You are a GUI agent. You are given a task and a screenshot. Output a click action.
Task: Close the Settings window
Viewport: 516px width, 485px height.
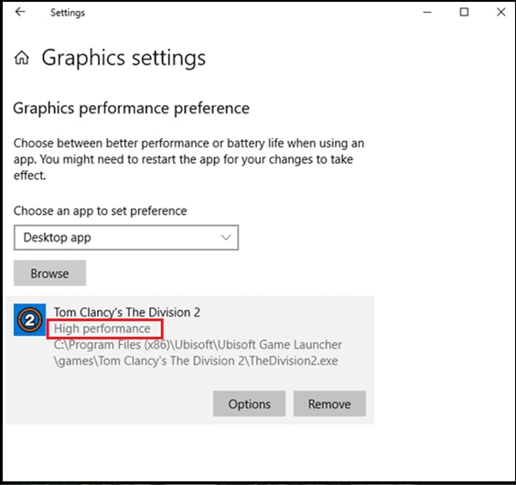pyautogui.click(x=500, y=12)
